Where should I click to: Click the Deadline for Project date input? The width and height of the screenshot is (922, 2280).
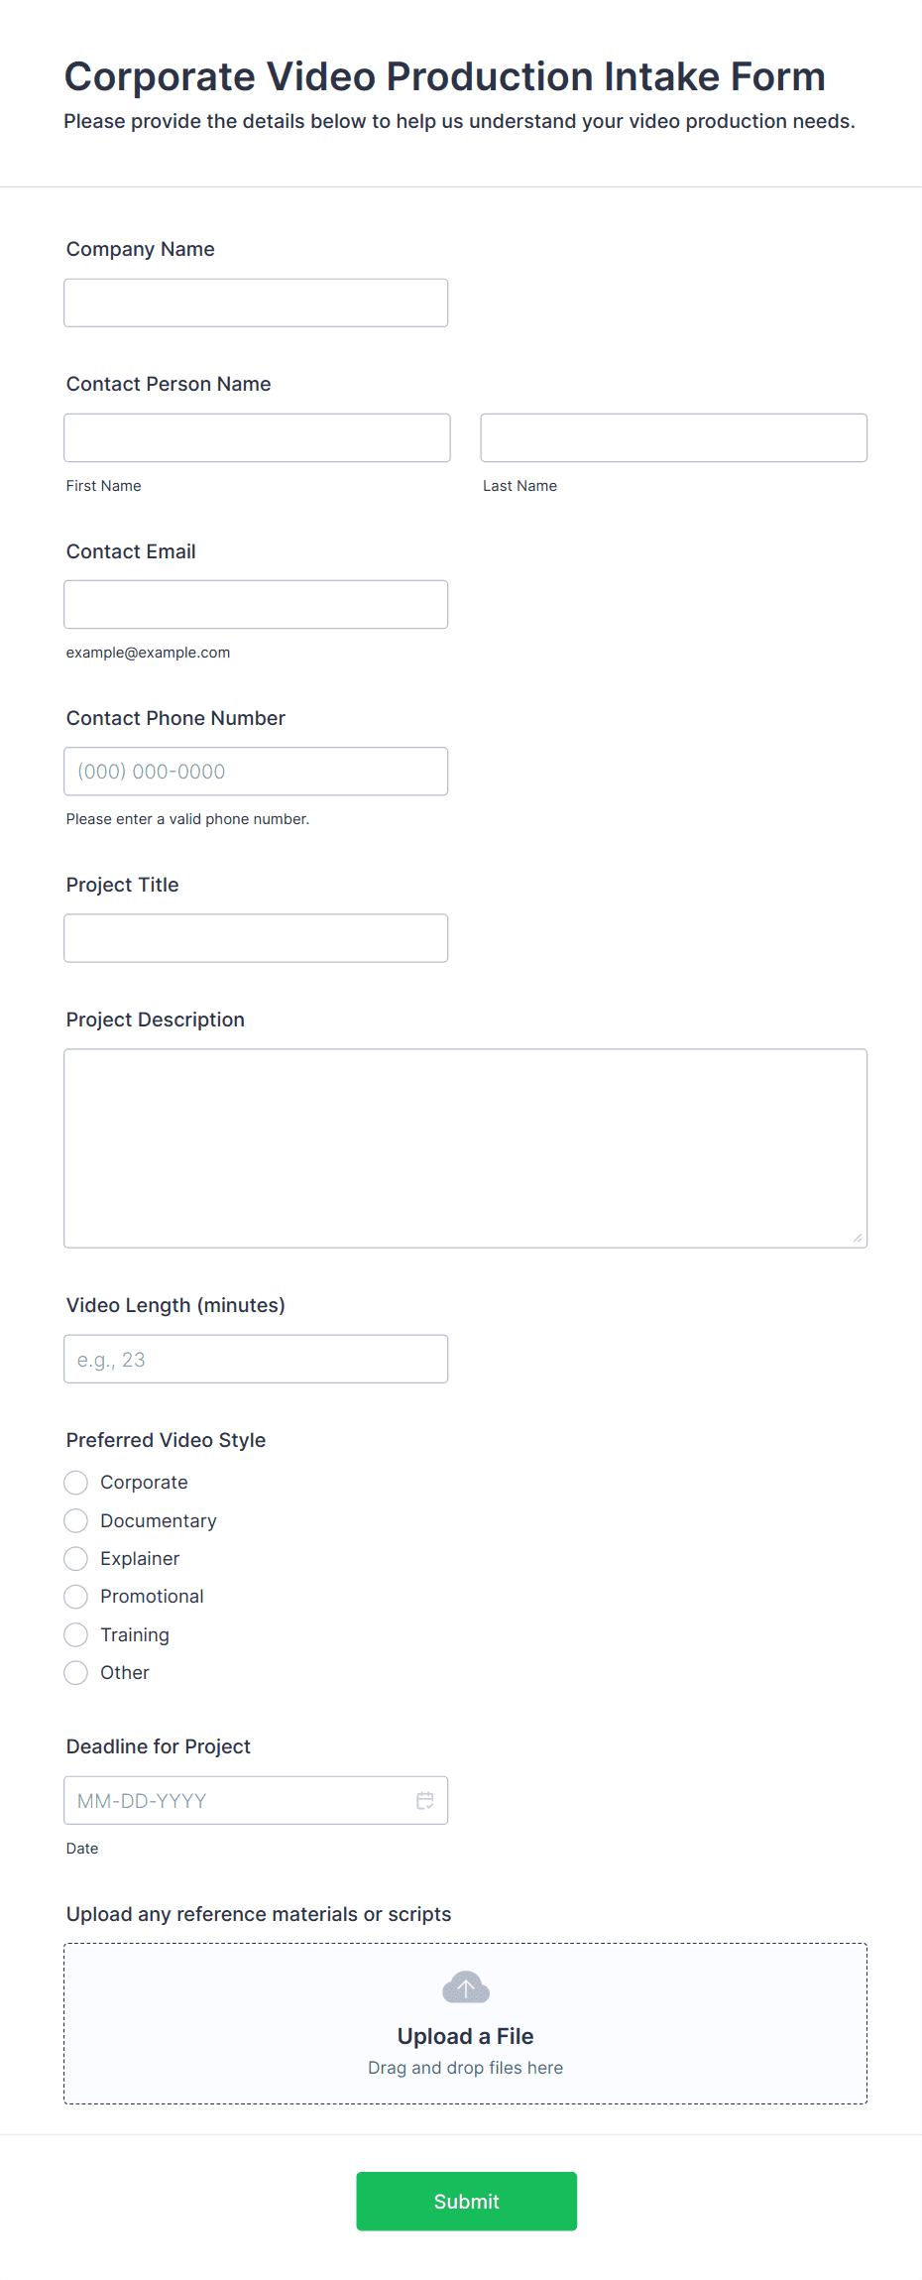click(238, 1800)
